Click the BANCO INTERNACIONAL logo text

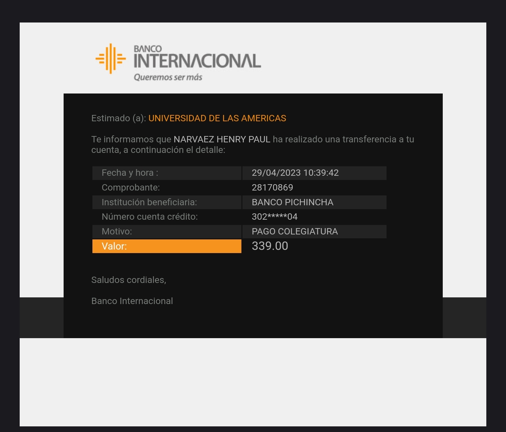tap(197, 58)
